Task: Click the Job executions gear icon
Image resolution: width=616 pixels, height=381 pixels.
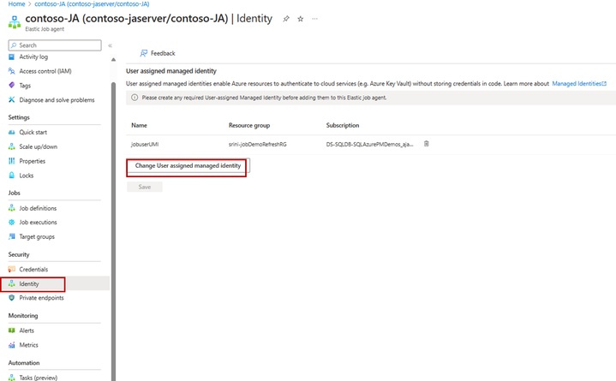Action: click(12, 223)
